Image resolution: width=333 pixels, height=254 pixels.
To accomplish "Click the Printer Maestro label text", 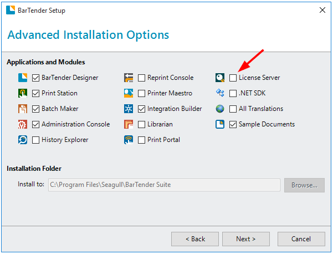I will pyautogui.click(x=170, y=93).
